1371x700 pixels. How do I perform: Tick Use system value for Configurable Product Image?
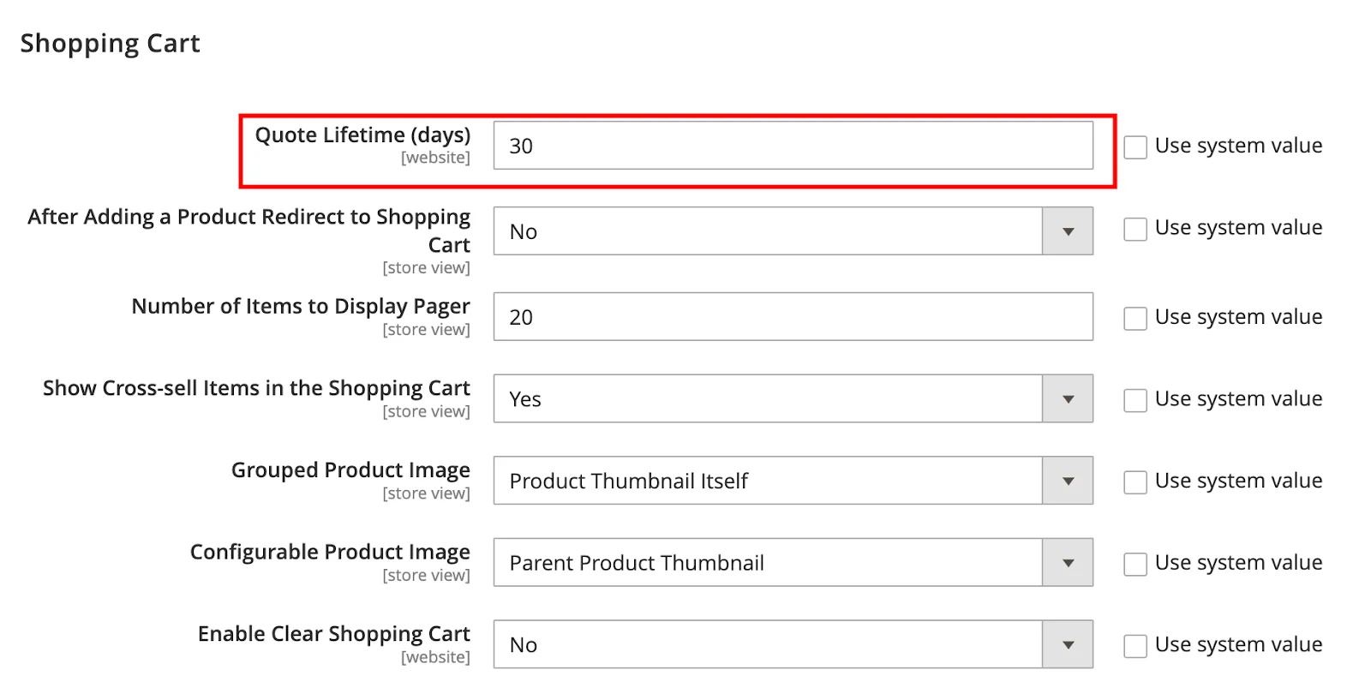(1135, 565)
